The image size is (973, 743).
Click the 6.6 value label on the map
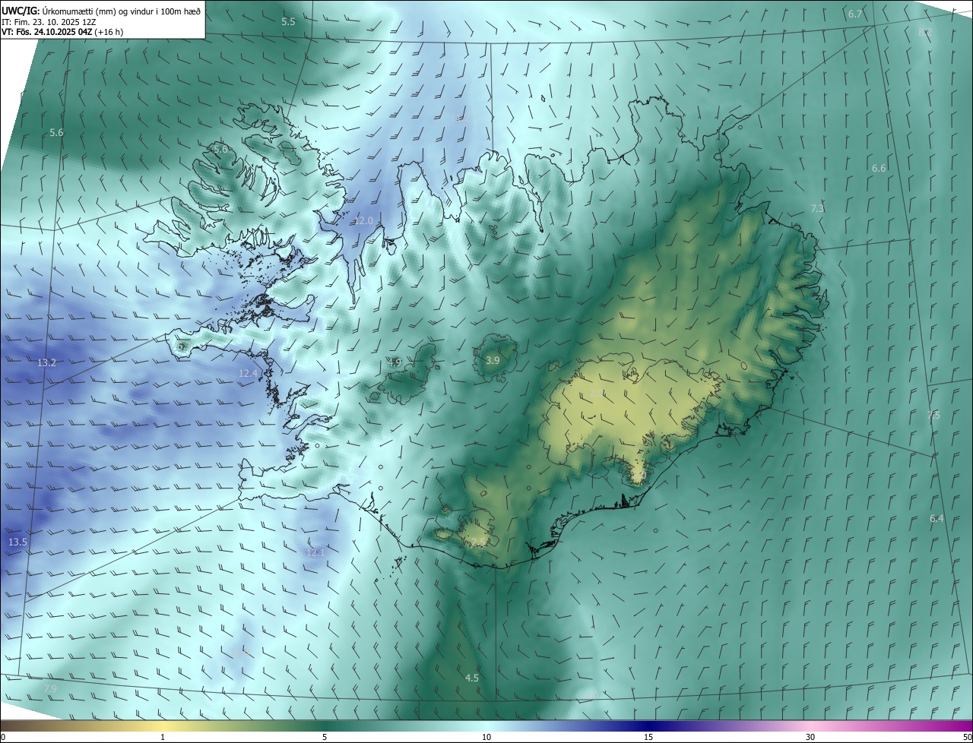point(879,168)
